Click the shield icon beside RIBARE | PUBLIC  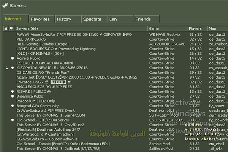(13, 92)
